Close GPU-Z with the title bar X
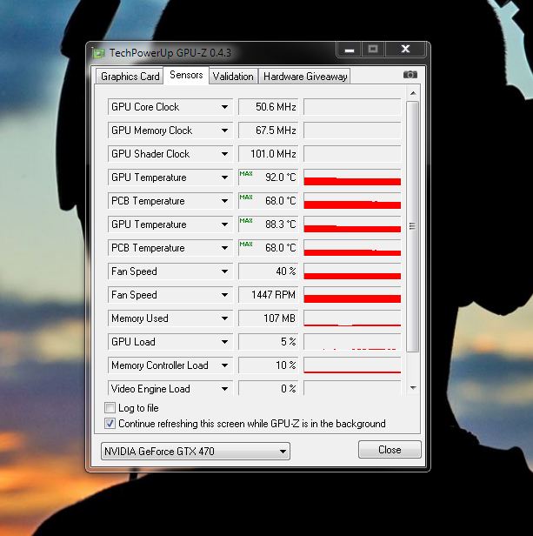The width and height of the screenshot is (533, 536). pos(405,50)
